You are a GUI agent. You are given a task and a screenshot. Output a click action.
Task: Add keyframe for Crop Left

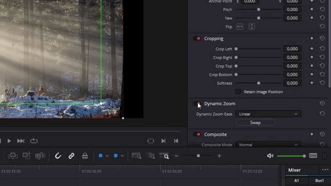click(x=311, y=49)
